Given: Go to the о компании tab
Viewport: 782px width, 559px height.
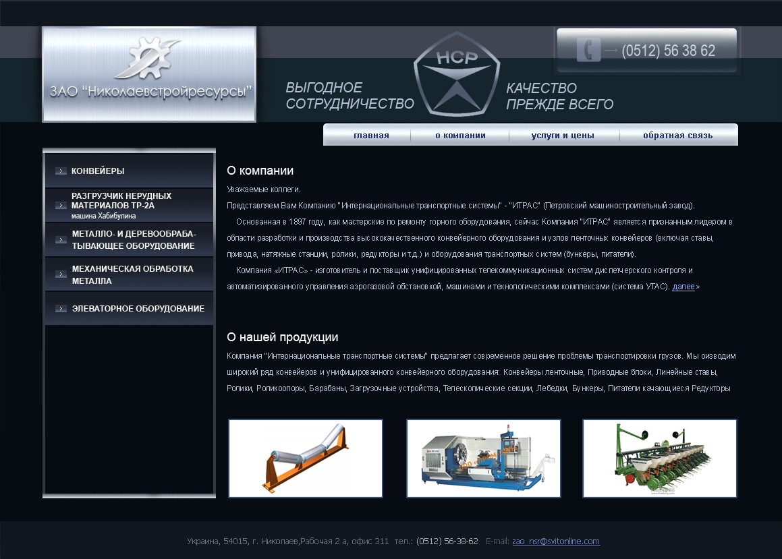Looking at the screenshot, I should click(460, 136).
